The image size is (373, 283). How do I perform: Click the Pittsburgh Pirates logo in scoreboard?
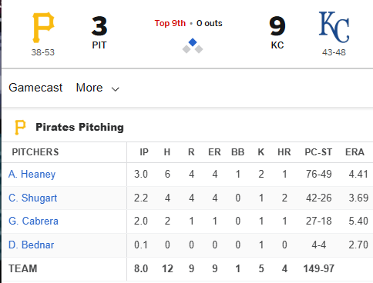pos(43,28)
